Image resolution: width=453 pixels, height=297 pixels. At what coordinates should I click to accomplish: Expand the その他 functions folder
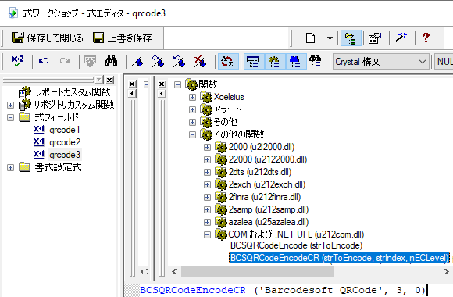point(192,122)
